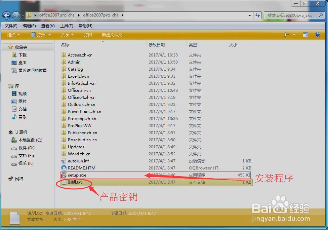Select 最近访问的位置 in favorites

32,71
